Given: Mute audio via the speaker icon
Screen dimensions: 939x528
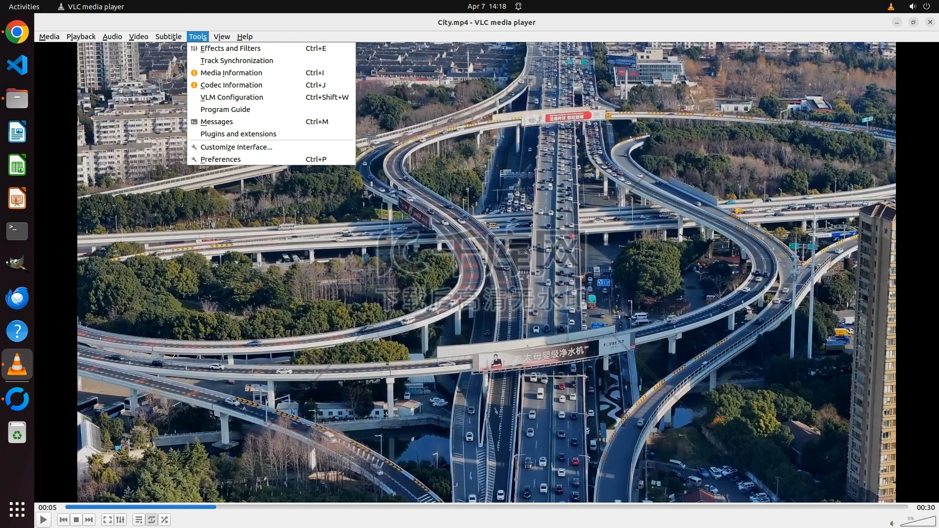Looking at the screenshot, I should pos(892,523).
